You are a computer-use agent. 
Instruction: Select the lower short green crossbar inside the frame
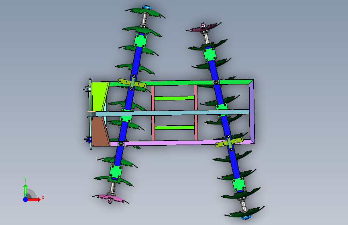click(175, 128)
